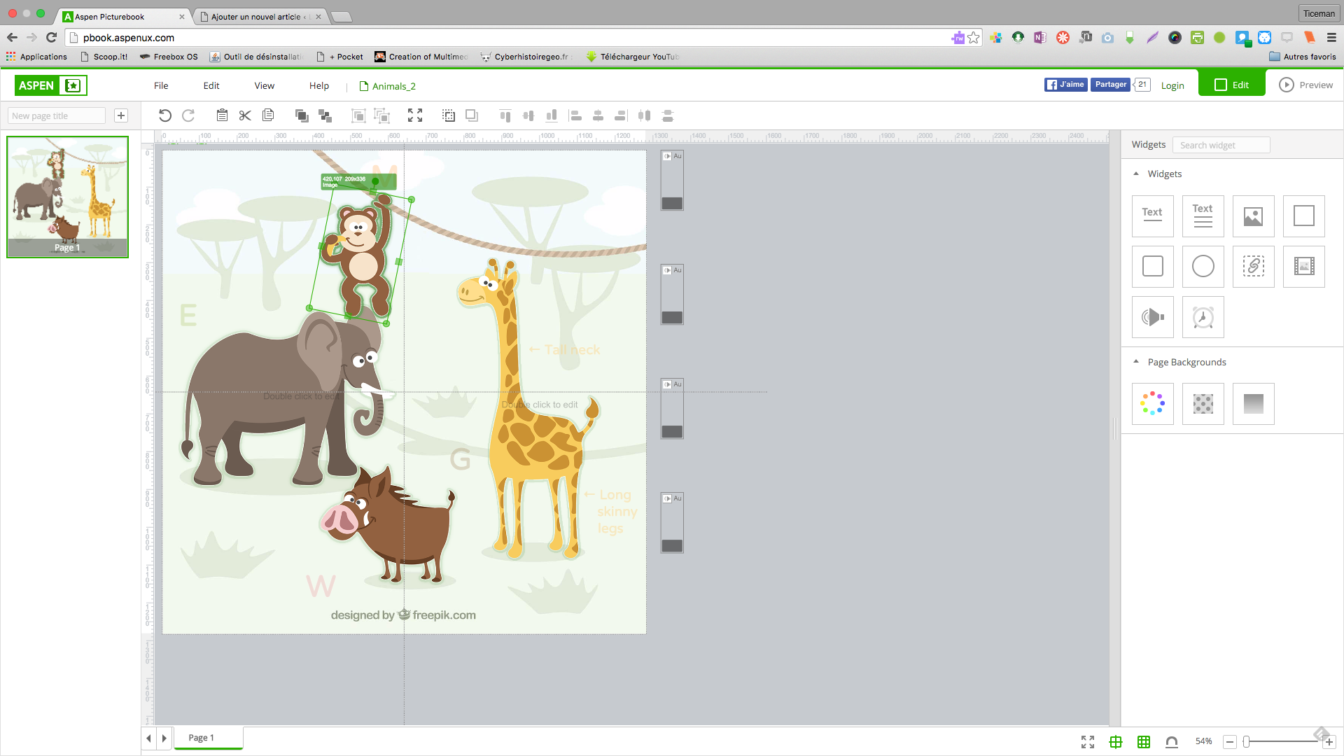The image size is (1344, 756).
Task: Switch to Ajouter un nouvel article tab
Action: (x=259, y=16)
